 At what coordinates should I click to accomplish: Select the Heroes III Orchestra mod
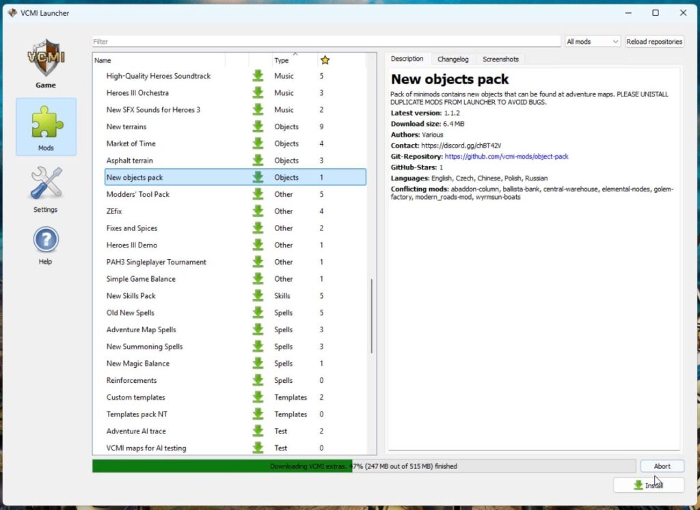(235, 93)
